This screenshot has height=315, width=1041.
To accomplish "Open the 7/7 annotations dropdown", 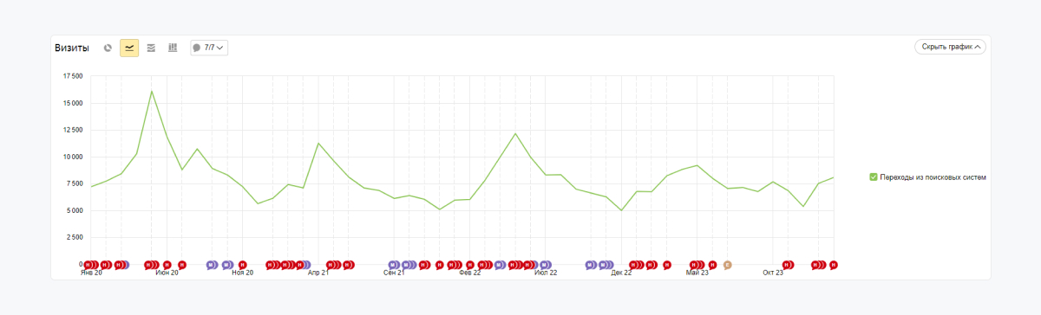I will point(209,48).
